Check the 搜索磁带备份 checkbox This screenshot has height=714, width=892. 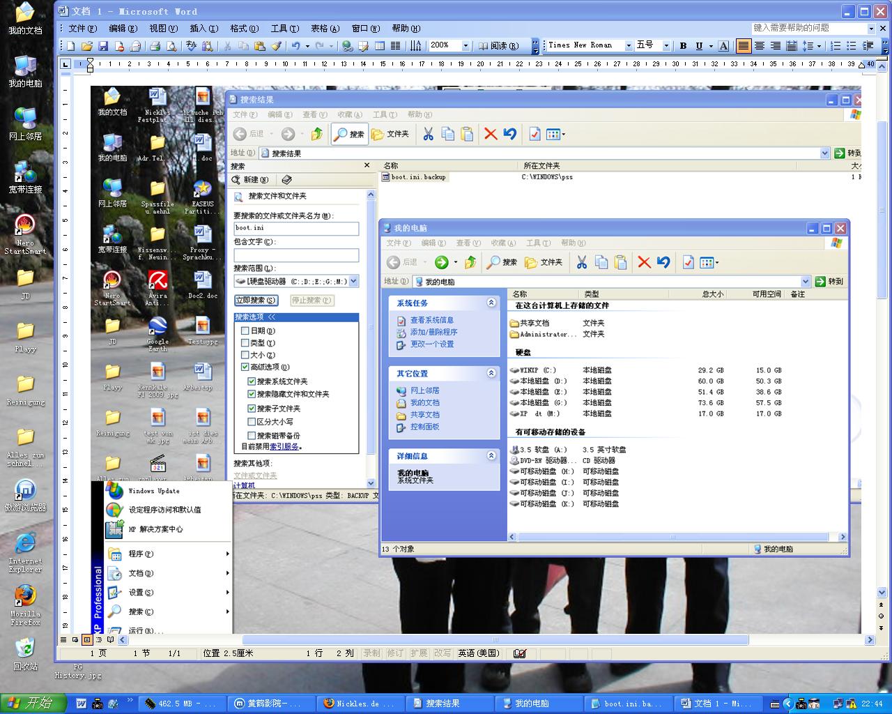[x=252, y=435]
